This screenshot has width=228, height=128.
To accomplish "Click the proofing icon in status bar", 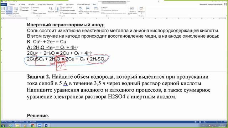I will [x=27, y=122].
